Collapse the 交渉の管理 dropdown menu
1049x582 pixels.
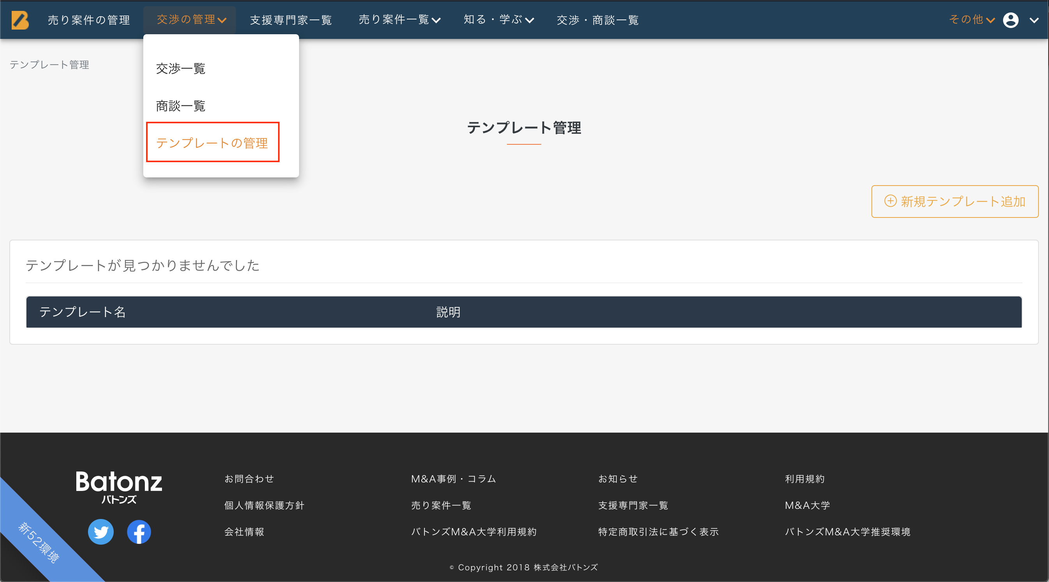click(190, 19)
